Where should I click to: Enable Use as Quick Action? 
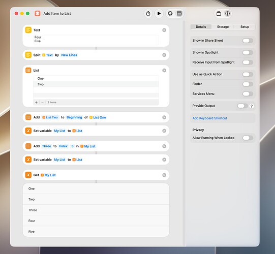(248, 74)
